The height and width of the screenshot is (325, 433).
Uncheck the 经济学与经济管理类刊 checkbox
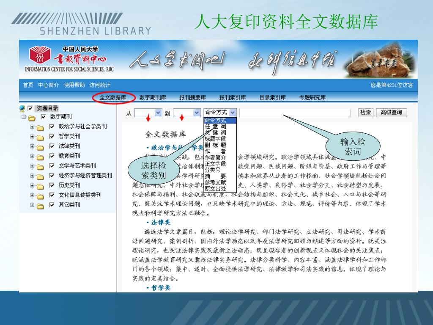tap(52, 176)
